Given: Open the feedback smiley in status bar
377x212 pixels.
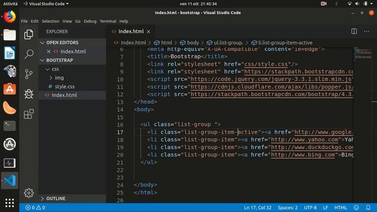Looking at the screenshot, I should [x=356, y=207].
